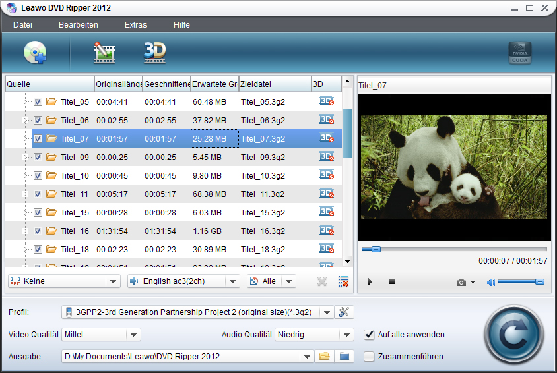Open the Datei menu

pyautogui.click(x=22, y=25)
